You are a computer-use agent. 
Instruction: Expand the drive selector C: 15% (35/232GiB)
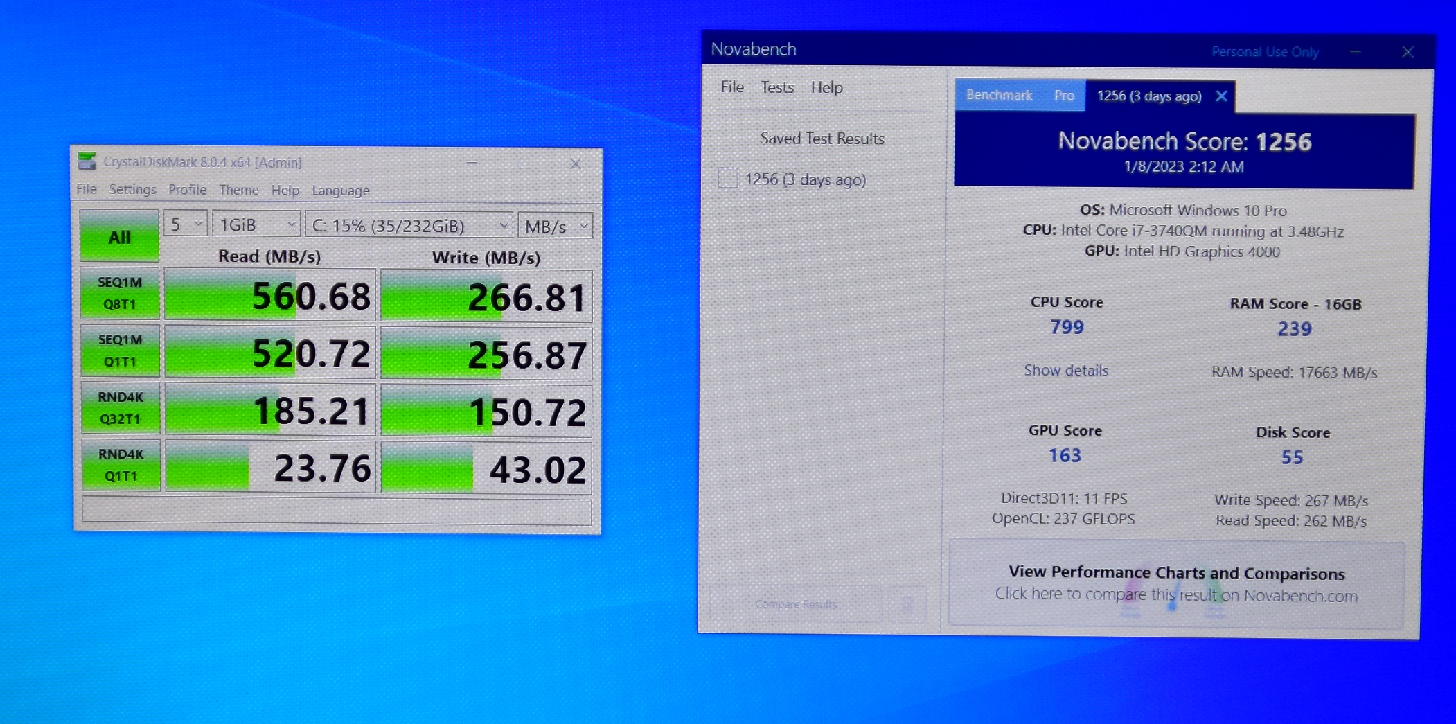point(409,226)
